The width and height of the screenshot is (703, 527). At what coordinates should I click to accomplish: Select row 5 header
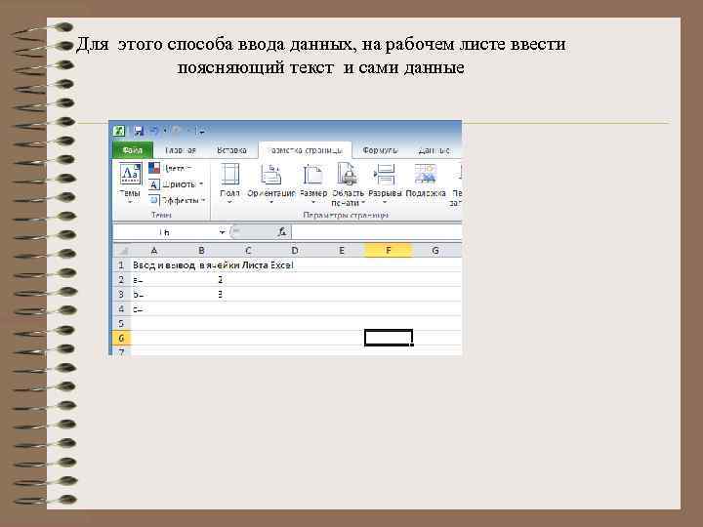coord(121,323)
